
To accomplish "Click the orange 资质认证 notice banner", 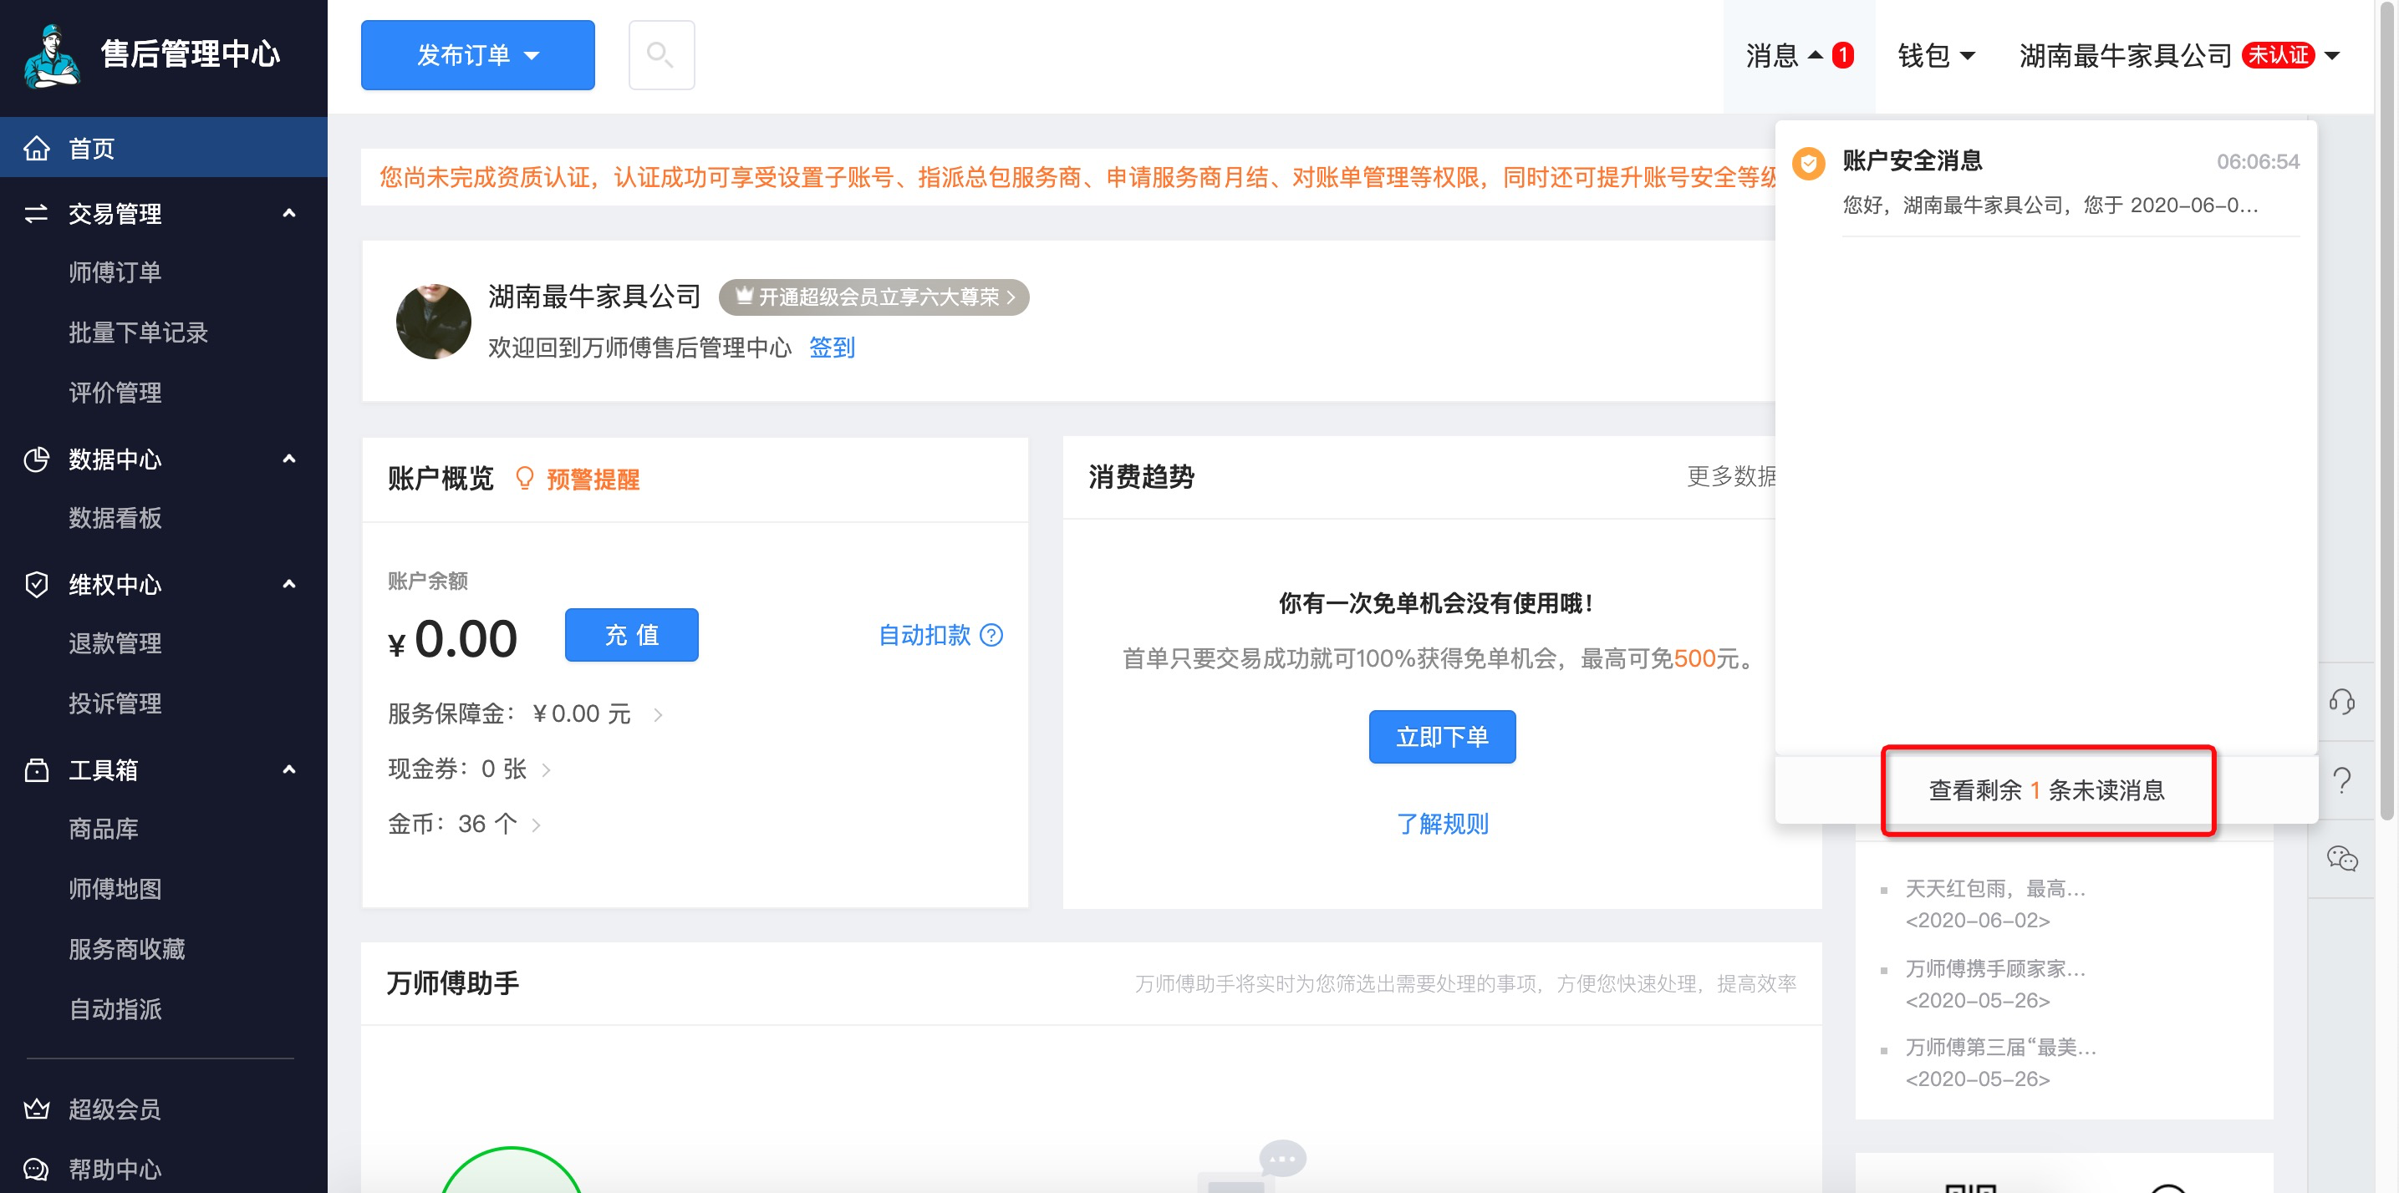I will point(1069,177).
